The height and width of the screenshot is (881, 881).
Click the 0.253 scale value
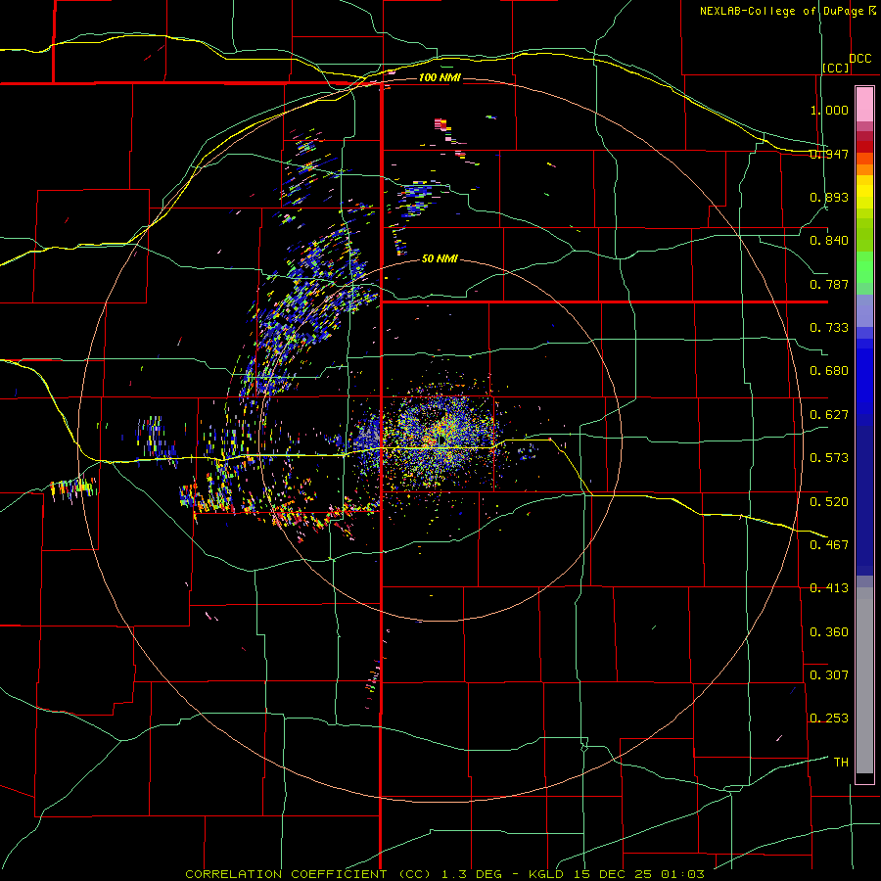pyautogui.click(x=829, y=719)
